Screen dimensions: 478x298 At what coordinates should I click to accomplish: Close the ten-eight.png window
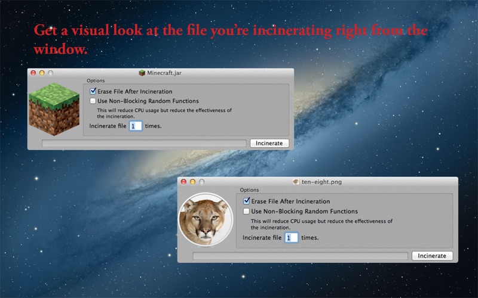[183, 182]
